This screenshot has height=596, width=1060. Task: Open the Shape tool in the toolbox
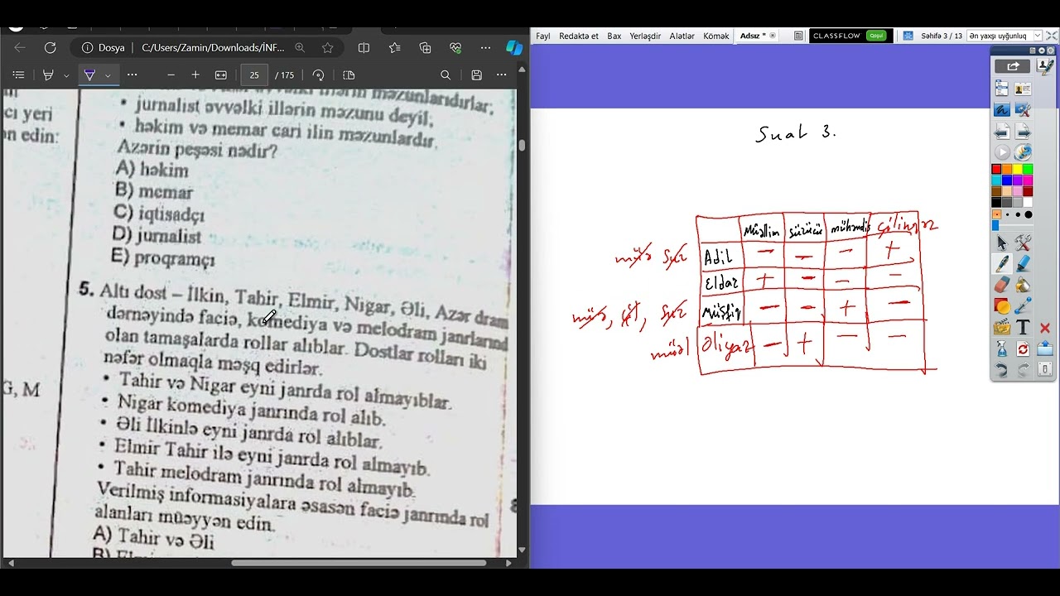[1002, 306]
